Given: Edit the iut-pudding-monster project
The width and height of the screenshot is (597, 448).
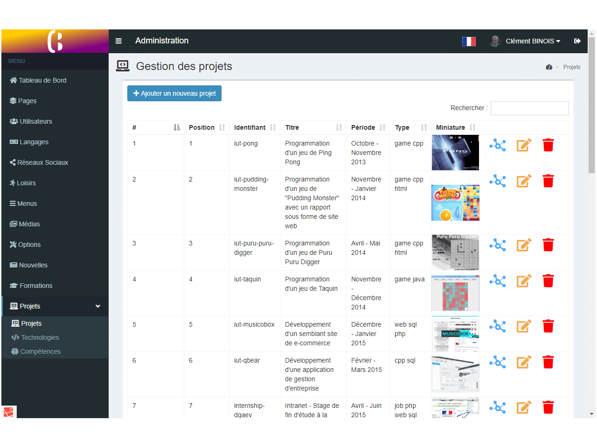Looking at the screenshot, I should 524,181.
